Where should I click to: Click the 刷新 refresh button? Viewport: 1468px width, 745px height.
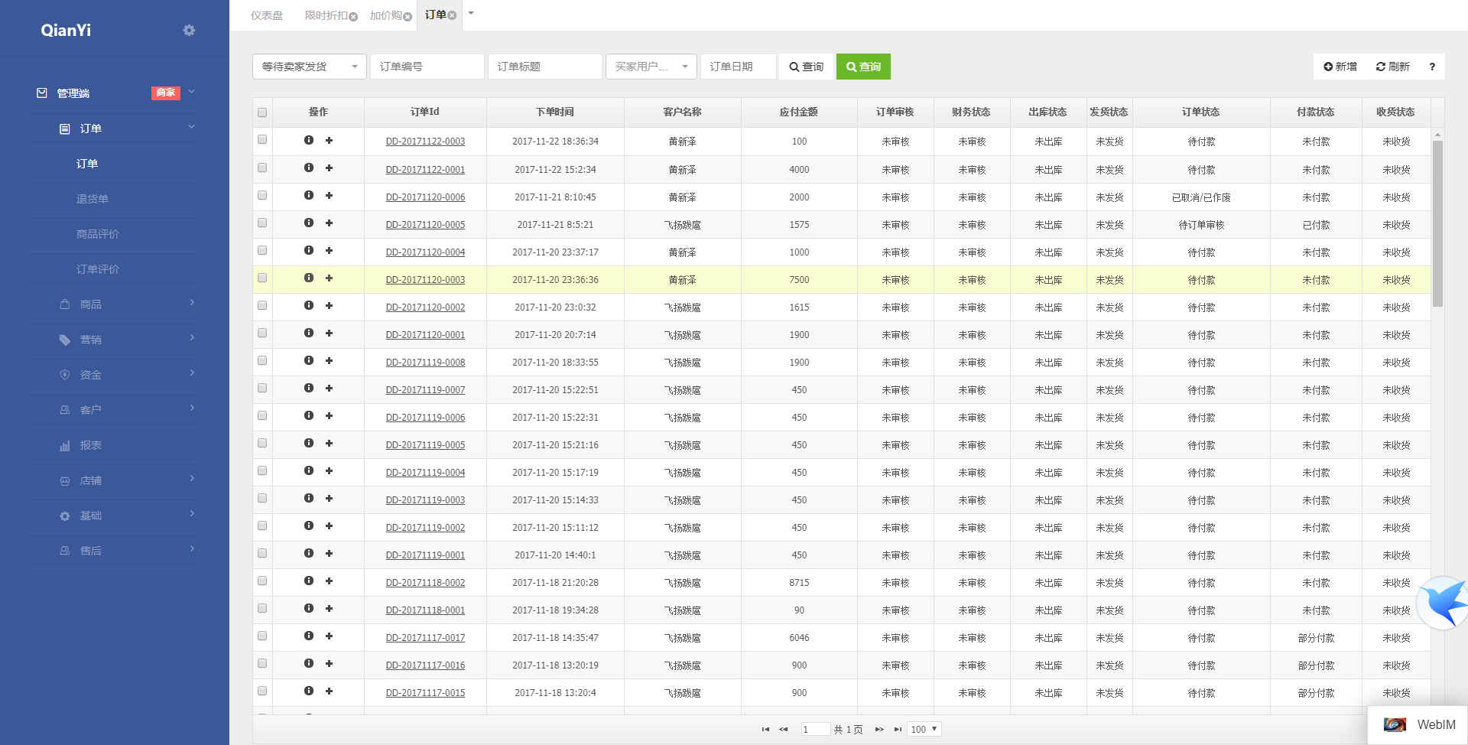click(1392, 67)
